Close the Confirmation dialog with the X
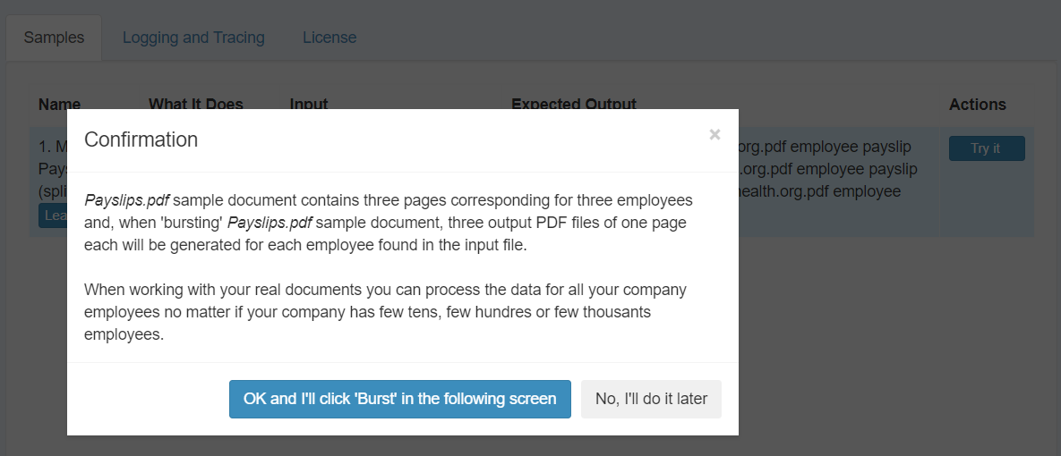 (x=714, y=135)
